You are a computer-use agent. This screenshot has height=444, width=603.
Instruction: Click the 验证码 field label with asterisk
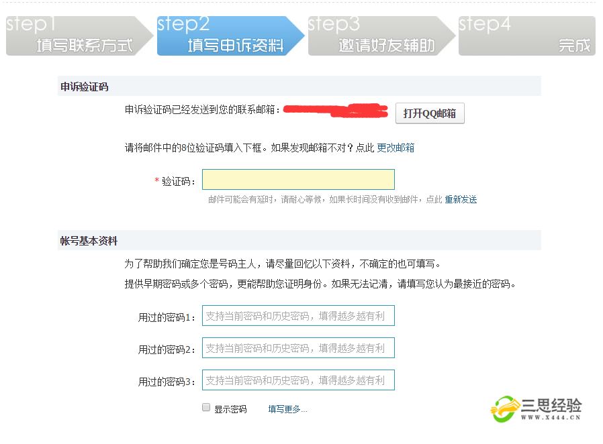point(175,182)
